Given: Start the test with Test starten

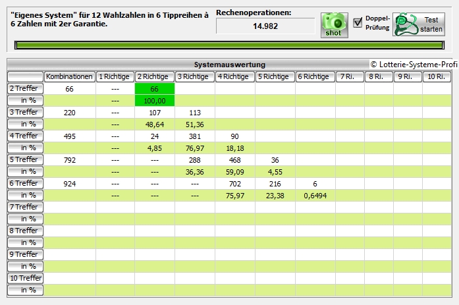Looking at the screenshot, I should [419, 24].
